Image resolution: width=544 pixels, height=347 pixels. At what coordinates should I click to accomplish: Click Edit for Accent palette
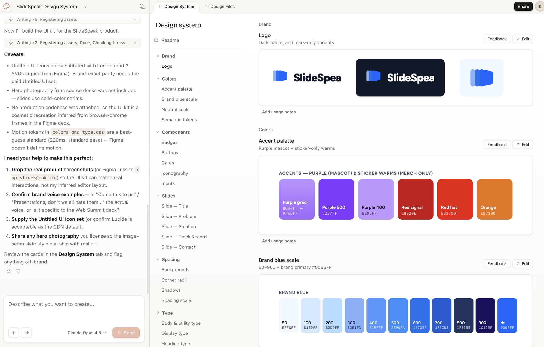point(523,145)
